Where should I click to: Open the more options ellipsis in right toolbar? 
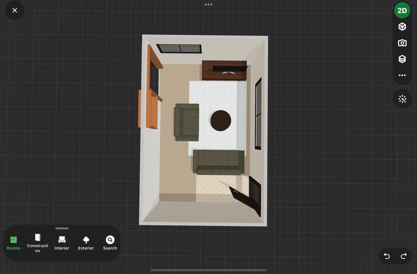click(x=402, y=75)
